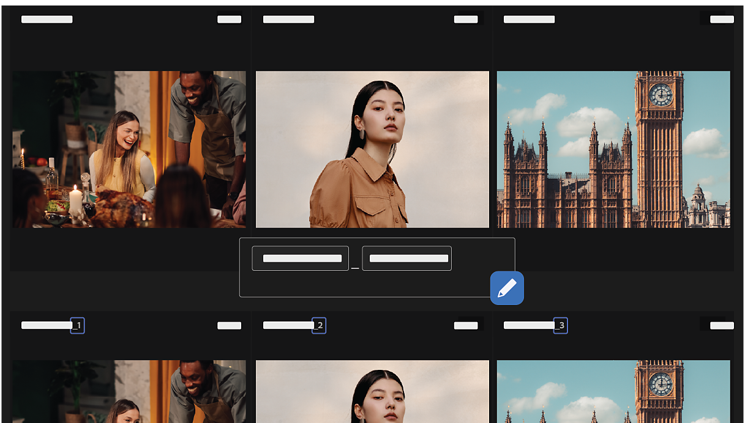Open the bottom Big Ben thumbnail
This screenshot has height=423, width=745.
point(613,391)
